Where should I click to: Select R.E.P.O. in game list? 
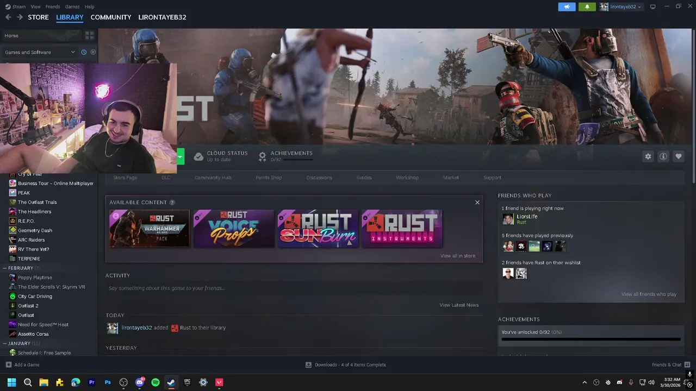(x=26, y=221)
